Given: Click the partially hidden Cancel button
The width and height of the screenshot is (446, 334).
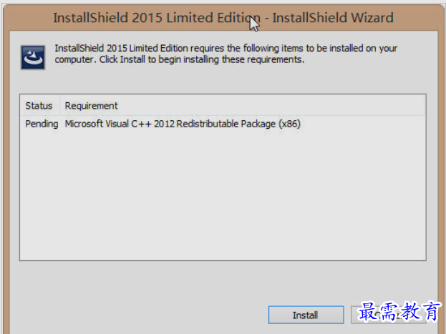Looking at the screenshot, I should (x=388, y=315).
